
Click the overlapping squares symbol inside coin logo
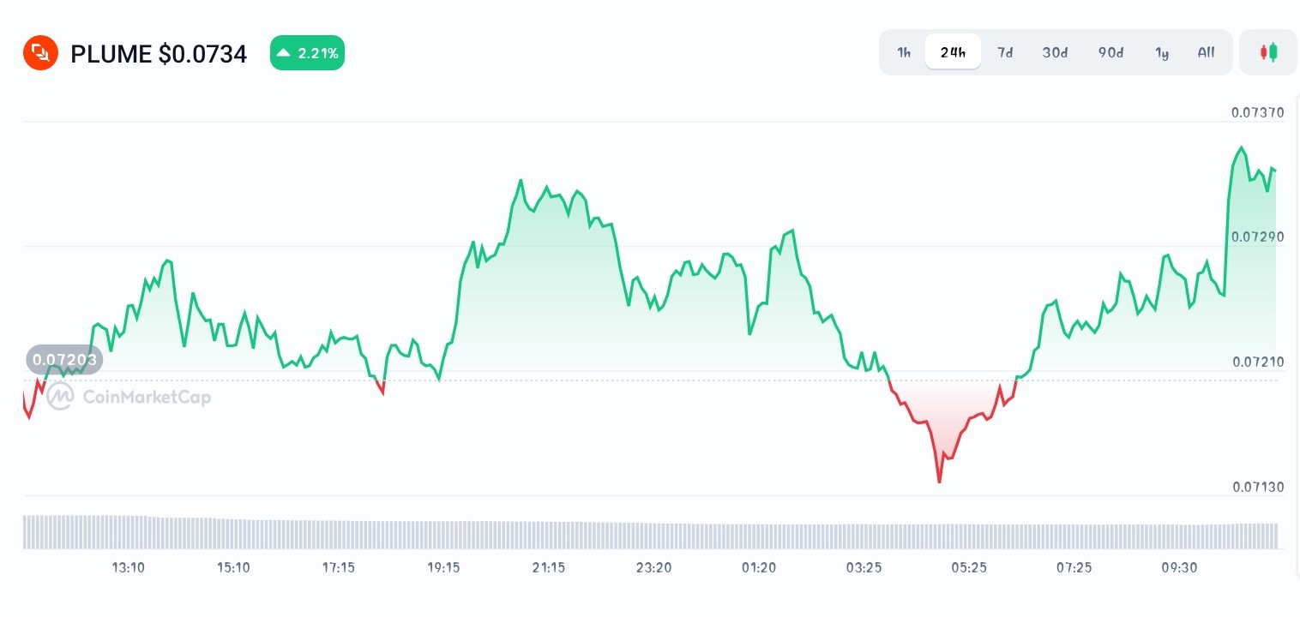[x=40, y=52]
